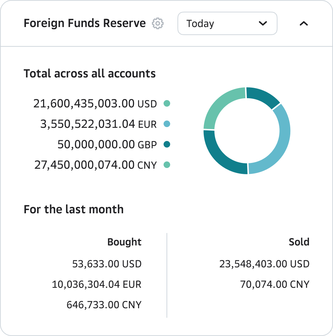333x336 pixels.
Task: Click the Sold column header
Action: (x=299, y=242)
